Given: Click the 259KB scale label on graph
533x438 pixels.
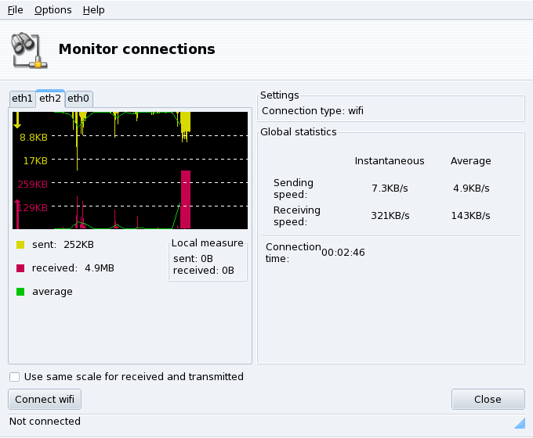Looking at the screenshot, I should [34, 185].
